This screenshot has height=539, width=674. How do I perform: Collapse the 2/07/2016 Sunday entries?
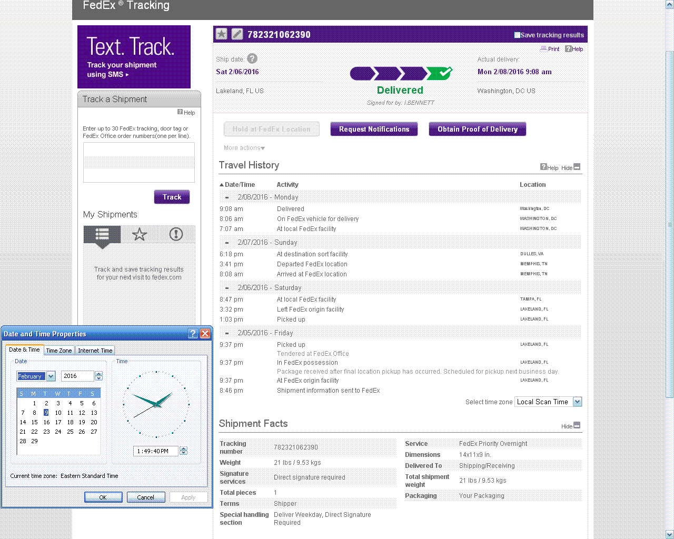click(x=227, y=243)
